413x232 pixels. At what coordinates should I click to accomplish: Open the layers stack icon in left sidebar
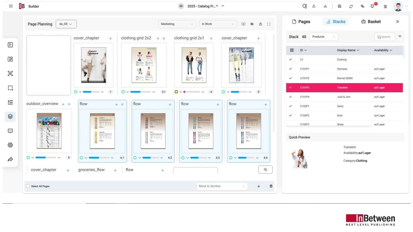[10, 117]
